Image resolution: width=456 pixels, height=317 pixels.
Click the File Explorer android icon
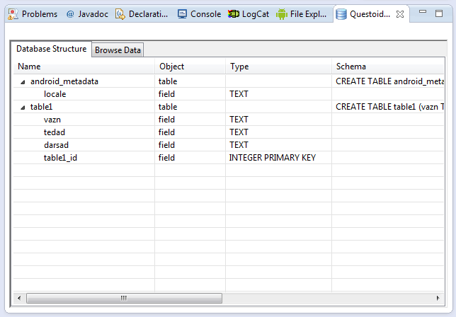(x=282, y=14)
